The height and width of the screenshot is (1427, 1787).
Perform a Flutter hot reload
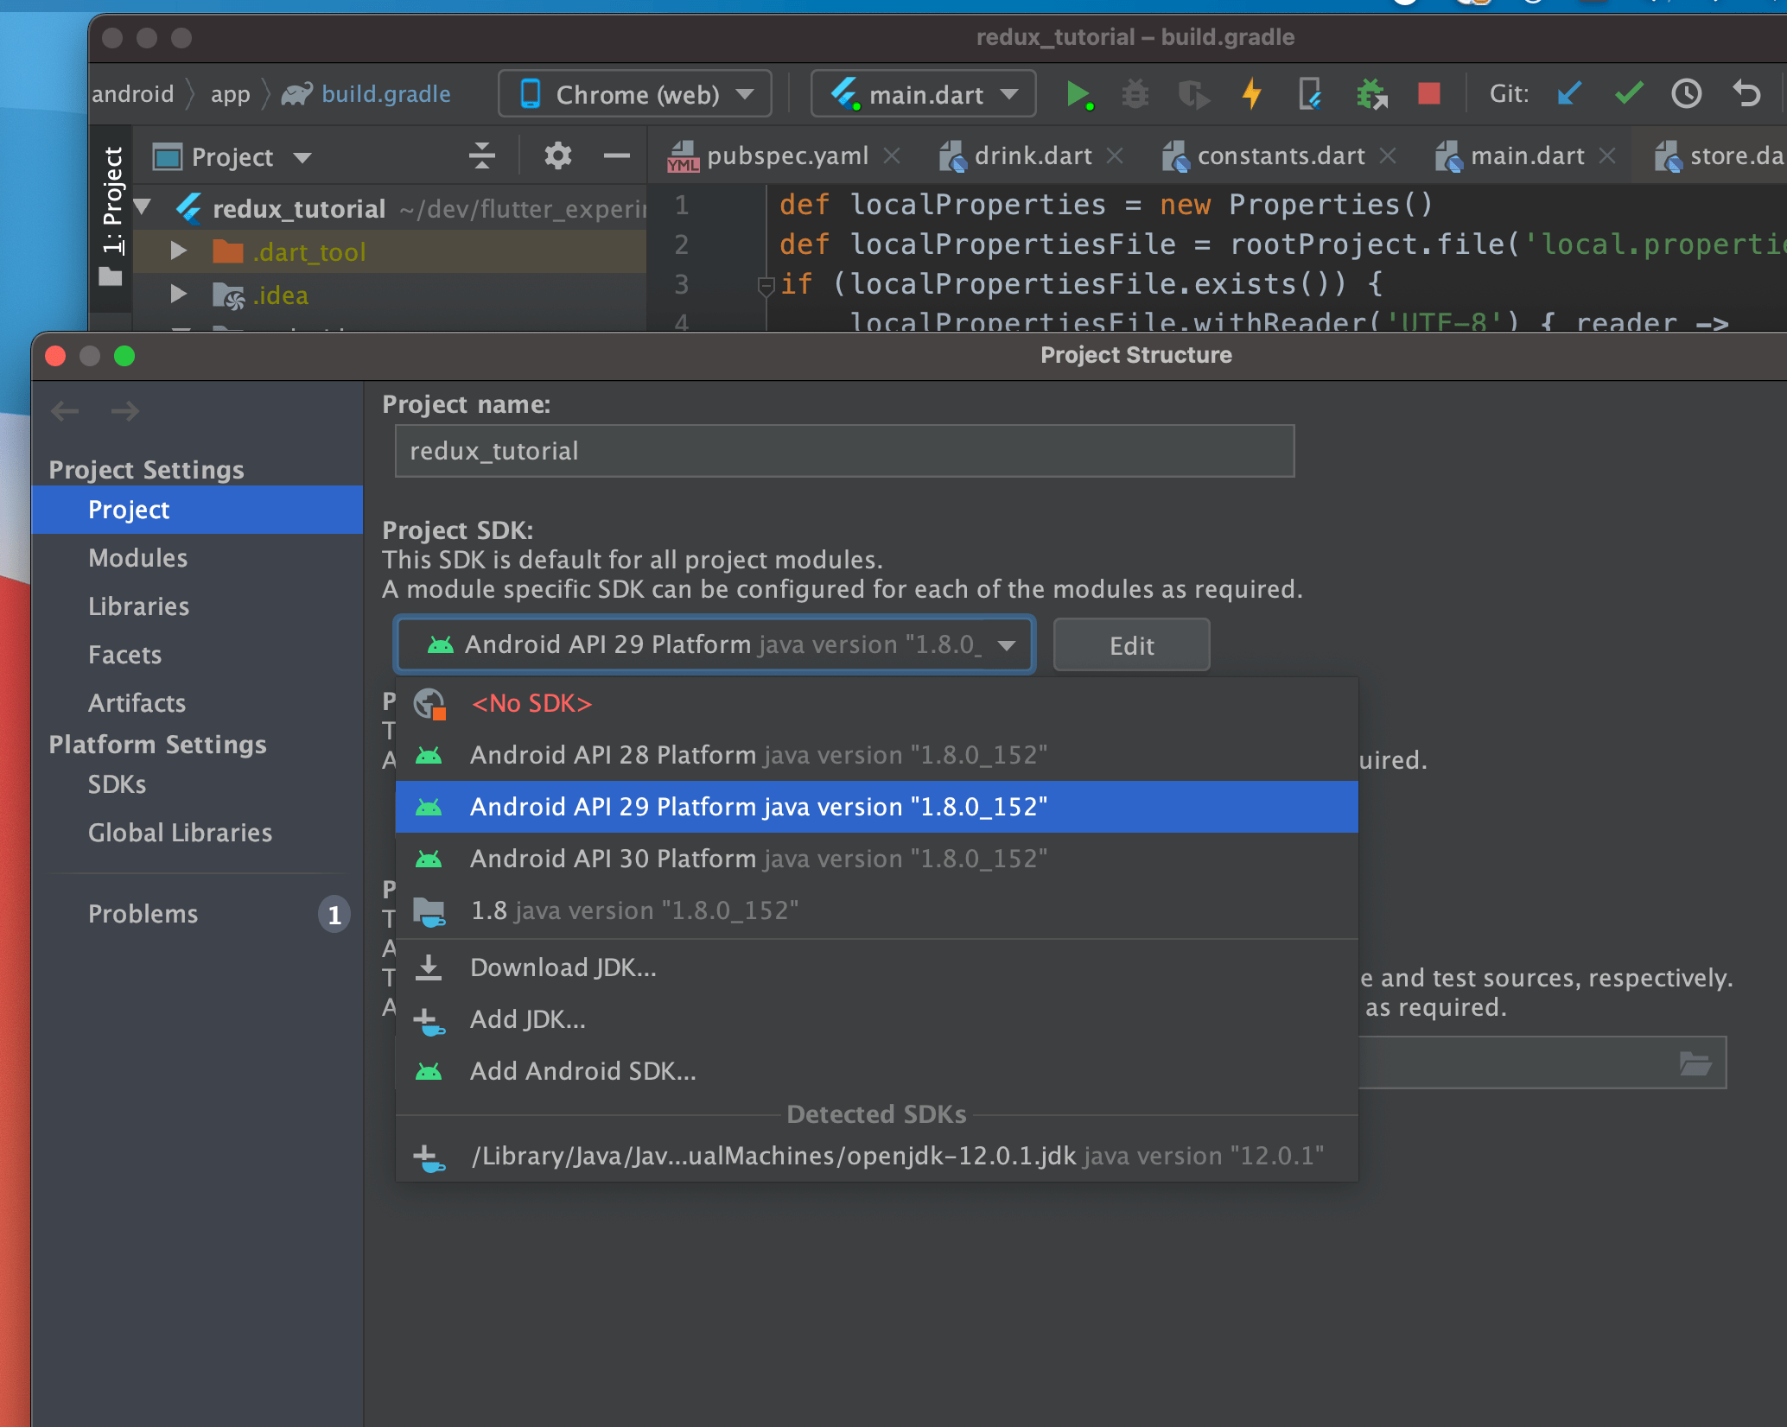click(x=1251, y=94)
